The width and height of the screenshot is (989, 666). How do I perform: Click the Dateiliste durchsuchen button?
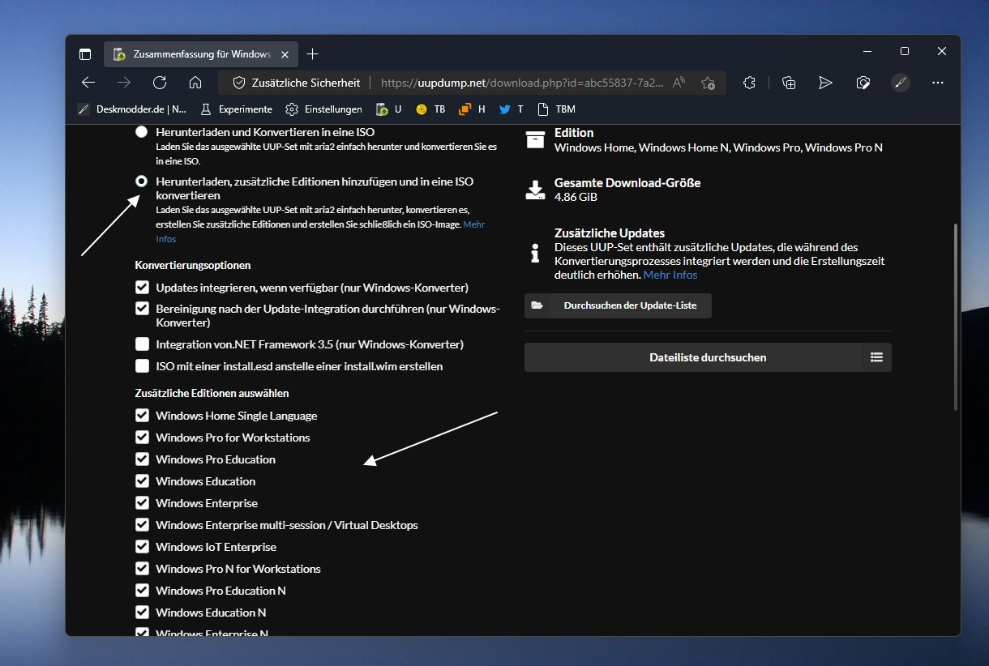point(708,357)
